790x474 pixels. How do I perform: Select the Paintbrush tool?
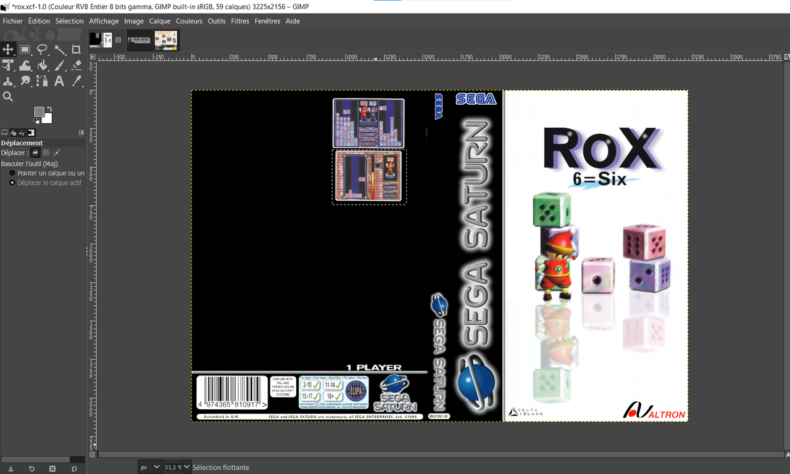coord(59,65)
